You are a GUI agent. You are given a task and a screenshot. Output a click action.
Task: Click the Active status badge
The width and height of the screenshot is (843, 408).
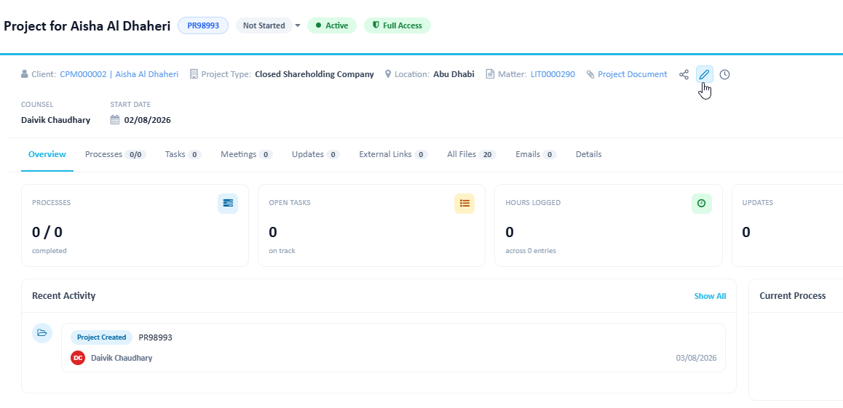coord(332,25)
